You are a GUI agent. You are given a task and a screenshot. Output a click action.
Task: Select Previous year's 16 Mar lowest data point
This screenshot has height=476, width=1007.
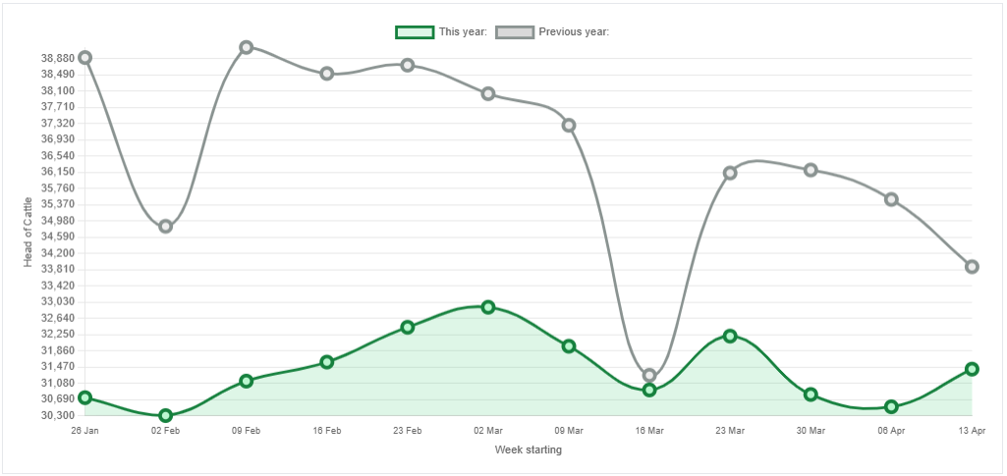649,375
